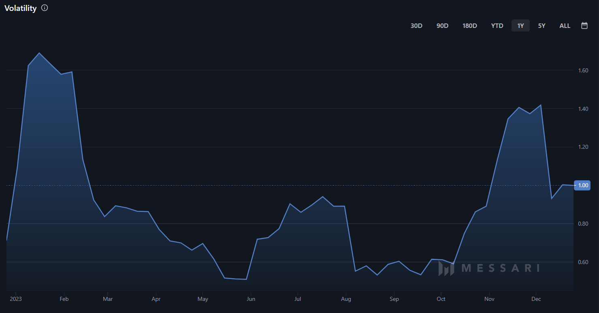Click the Dec month label on the x-axis

536,299
